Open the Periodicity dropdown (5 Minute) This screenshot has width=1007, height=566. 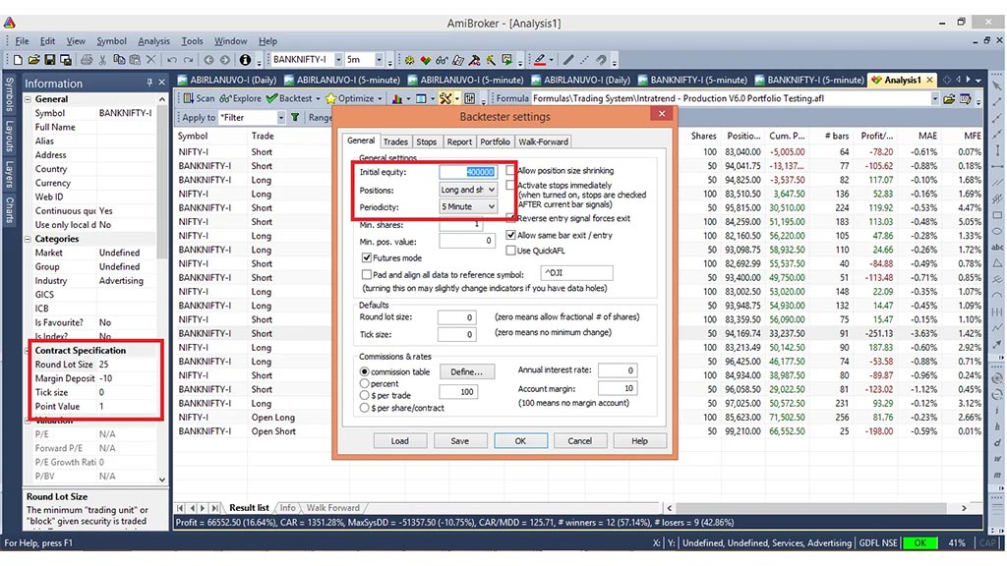click(467, 206)
